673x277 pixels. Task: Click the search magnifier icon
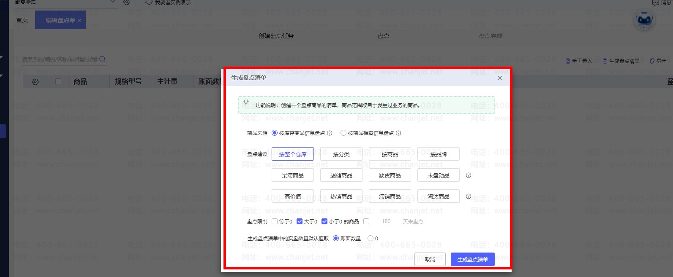(x=102, y=59)
